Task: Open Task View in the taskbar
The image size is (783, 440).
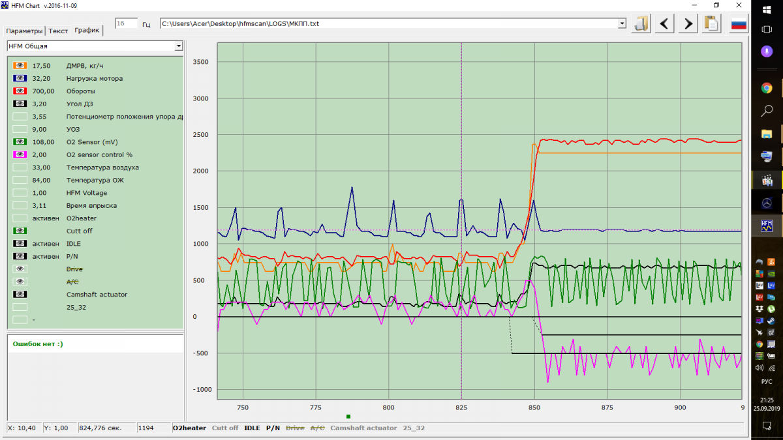Action: click(767, 29)
